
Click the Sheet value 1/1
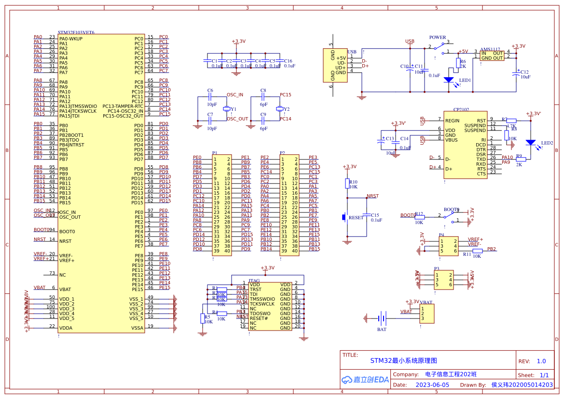(544, 375)
